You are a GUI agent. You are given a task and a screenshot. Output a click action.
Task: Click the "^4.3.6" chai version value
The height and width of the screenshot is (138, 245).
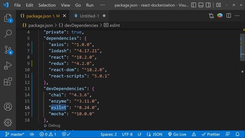[x=79, y=95]
